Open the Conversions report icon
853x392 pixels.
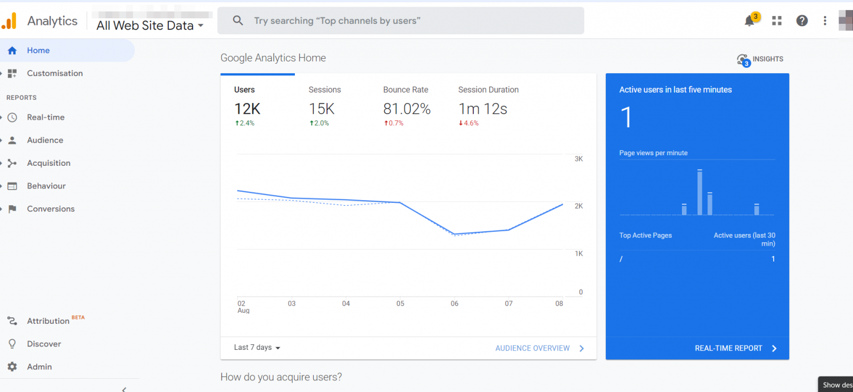point(12,208)
